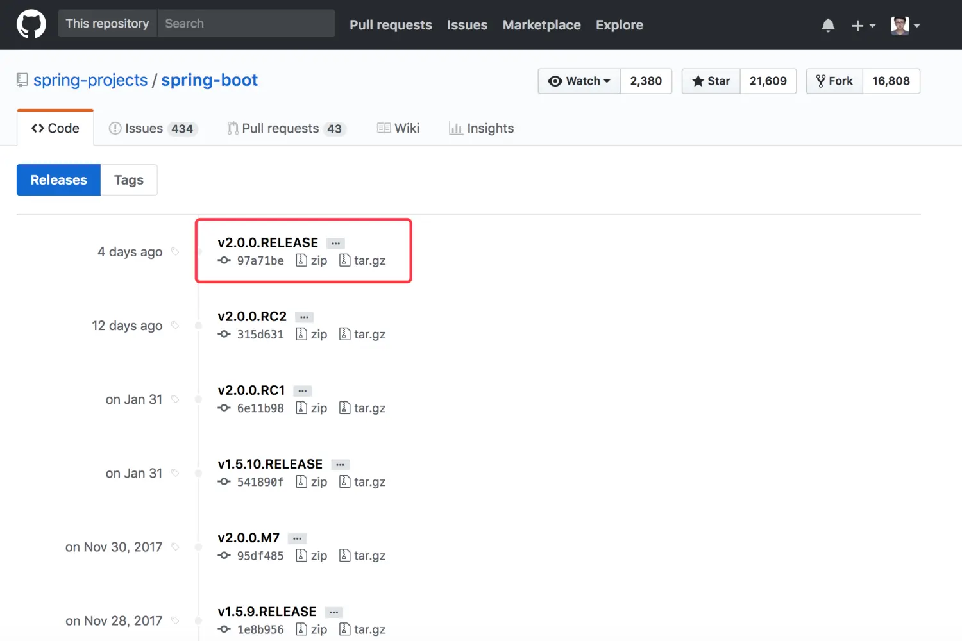962x641 pixels.
Task: Select the Releases button
Action: tap(58, 179)
